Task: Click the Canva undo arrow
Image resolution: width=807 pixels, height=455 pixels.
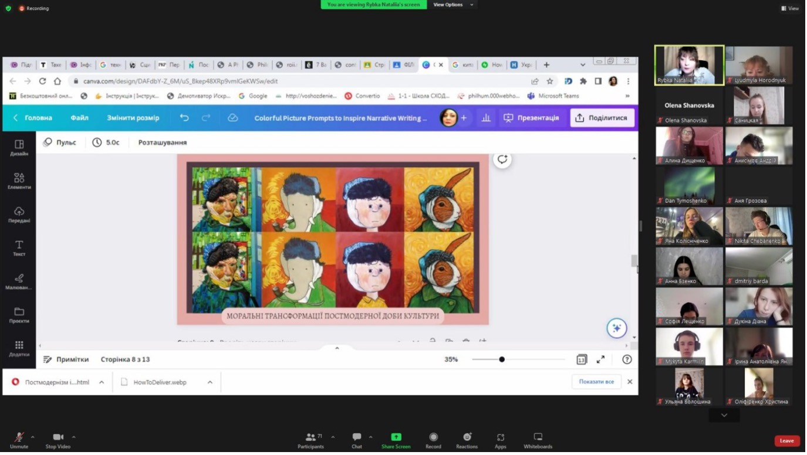Action: [x=184, y=118]
